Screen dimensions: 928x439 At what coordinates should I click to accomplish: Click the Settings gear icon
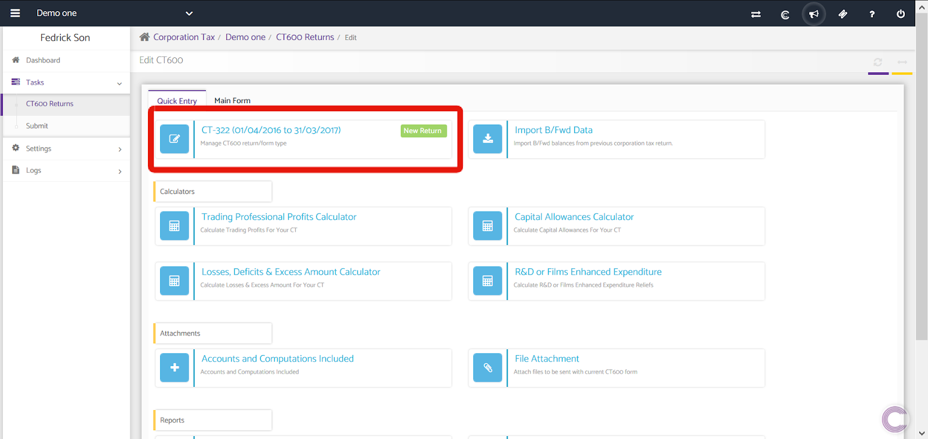[16, 148]
